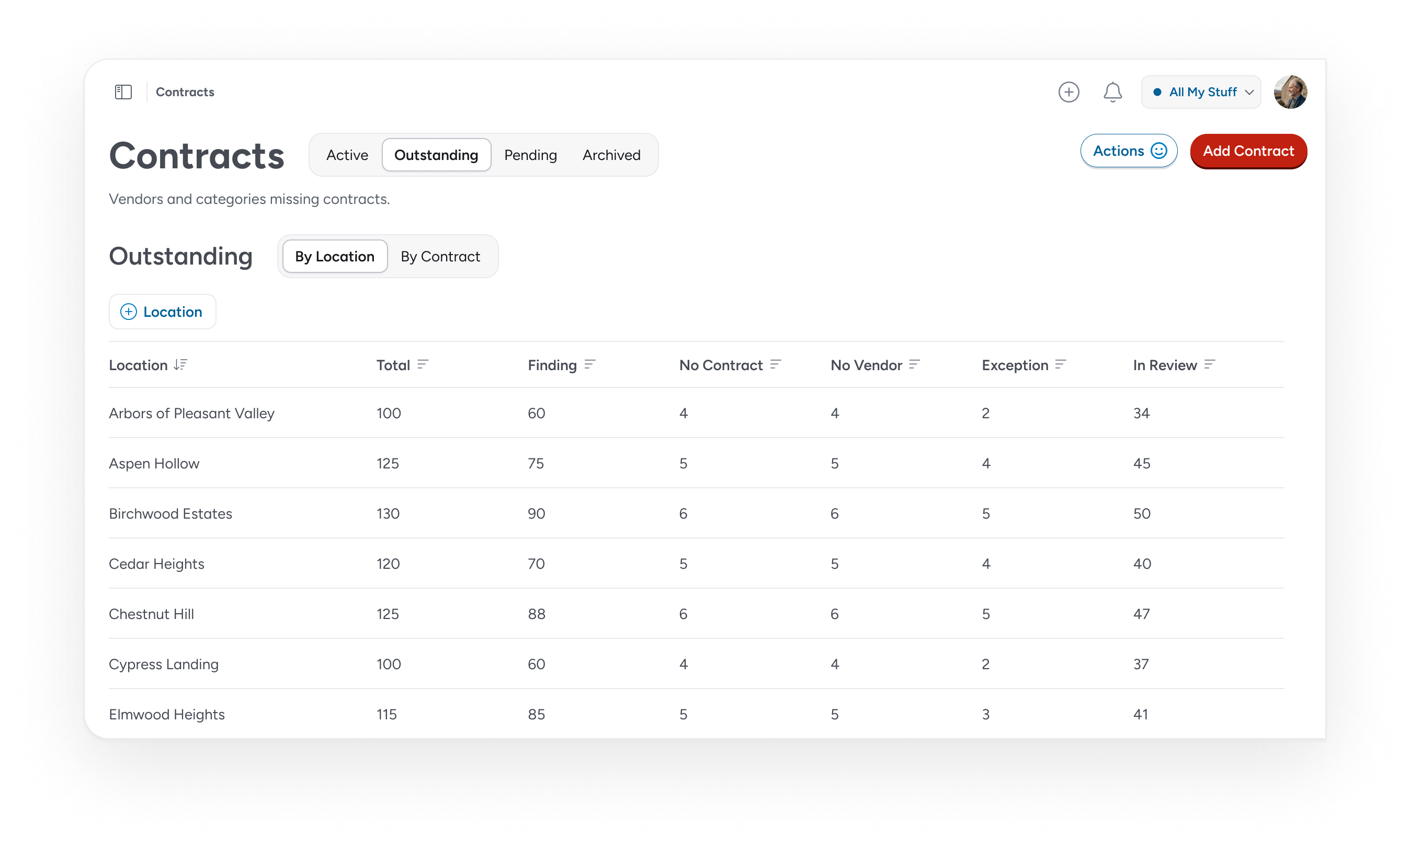
Task: Click the Total column sort icon
Action: tap(423, 364)
